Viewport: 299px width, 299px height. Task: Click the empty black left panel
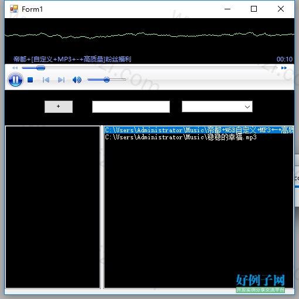point(53,207)
